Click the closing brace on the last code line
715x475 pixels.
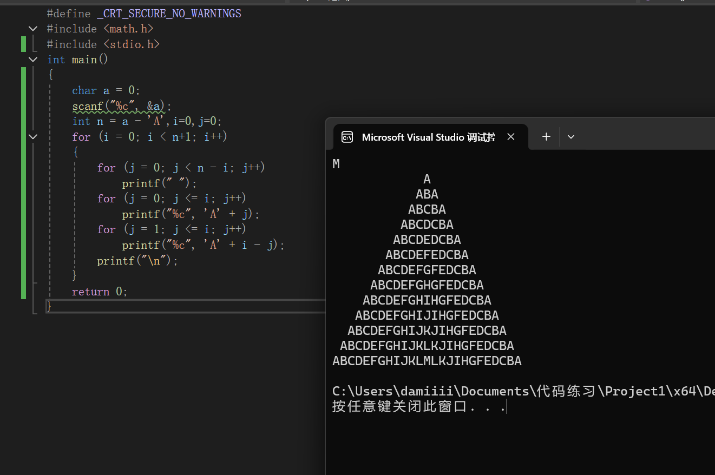[49, 306]
